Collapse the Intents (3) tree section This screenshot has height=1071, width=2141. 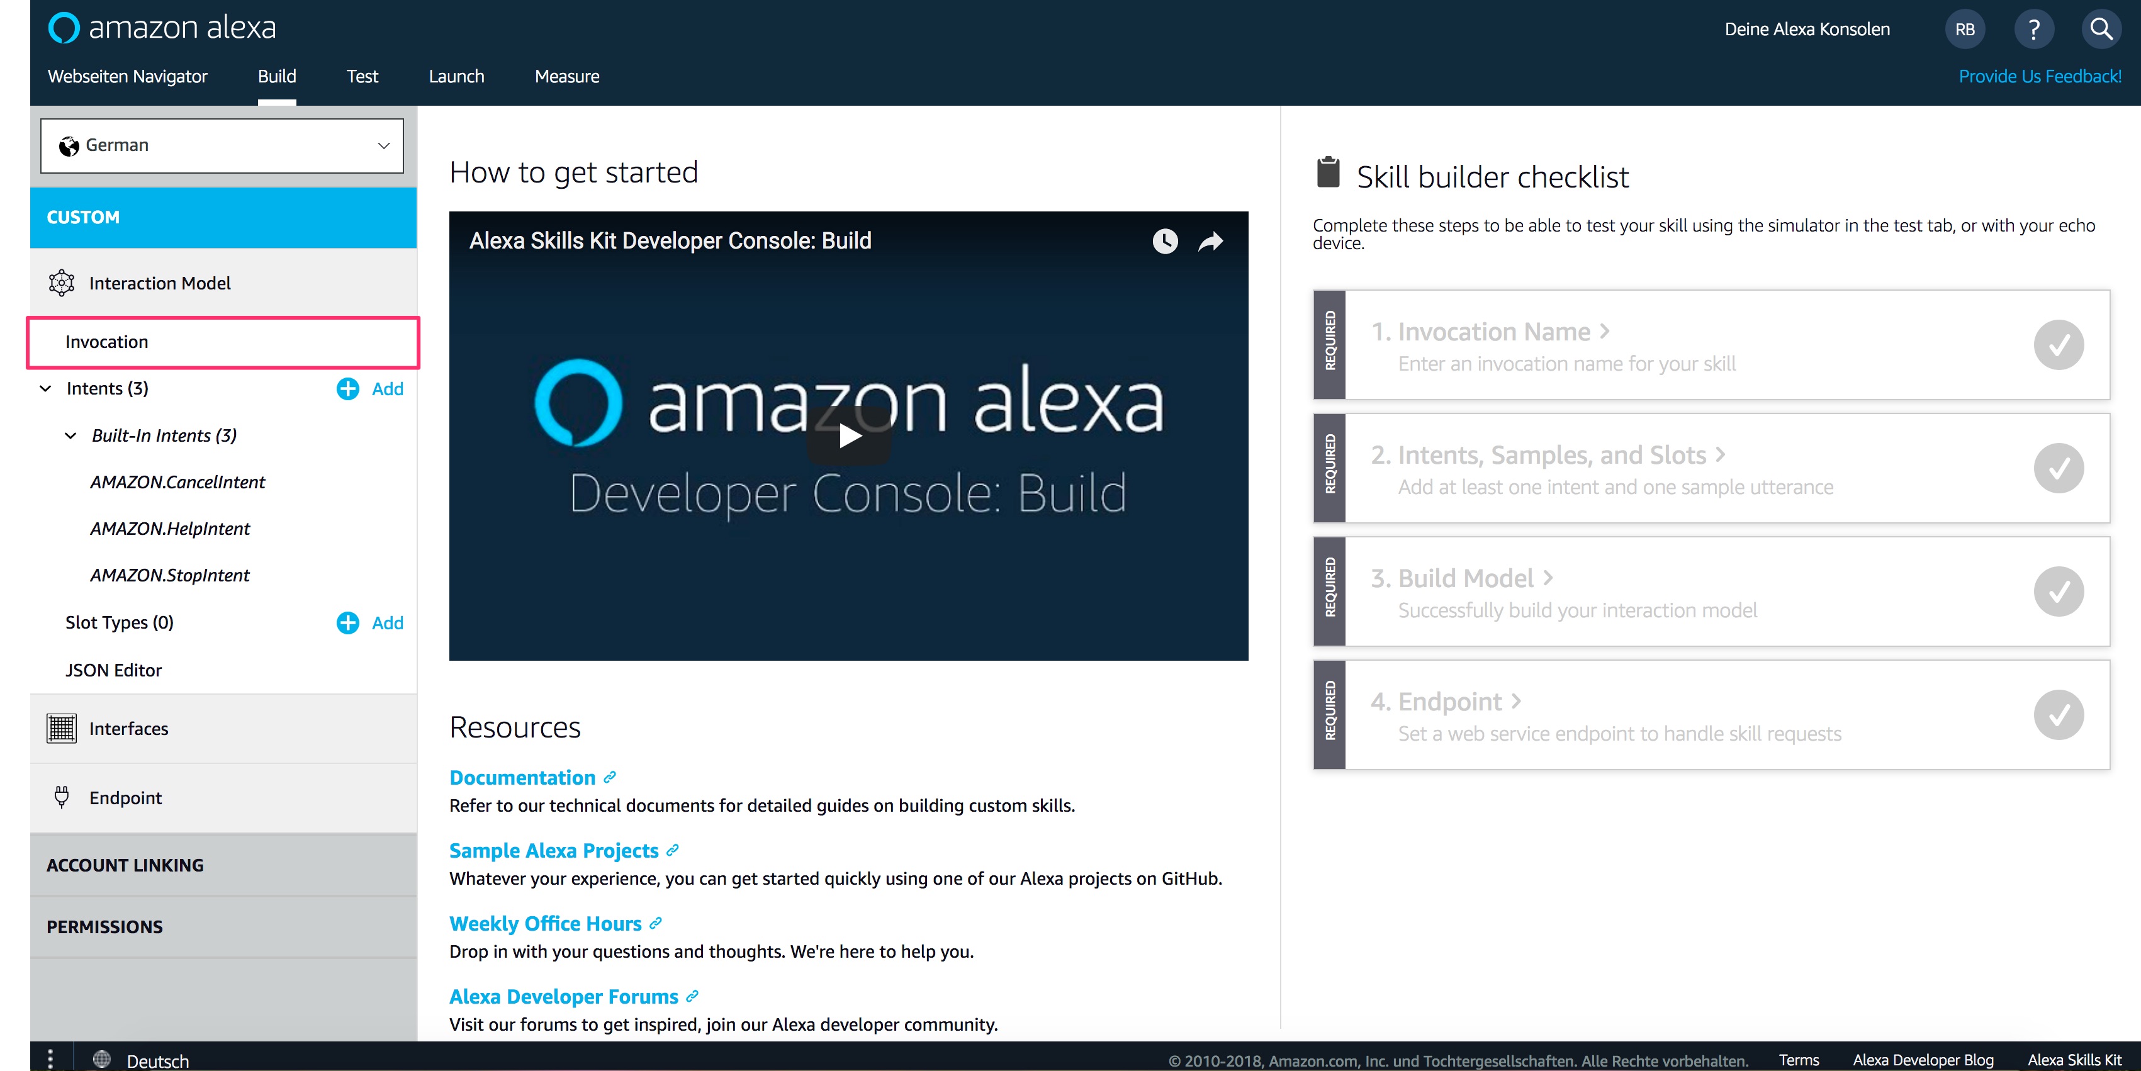[46, 388]
